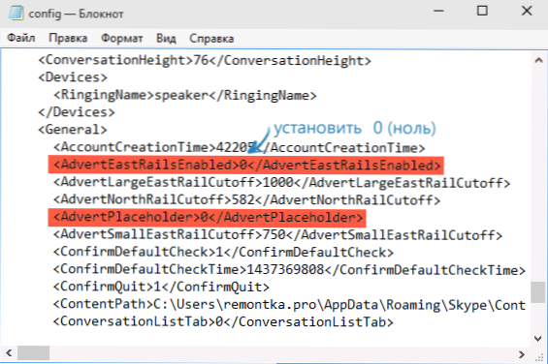Click the vertical scrollbar thumb
Viewport: 548px width, 364px height.
click(538, 292)
